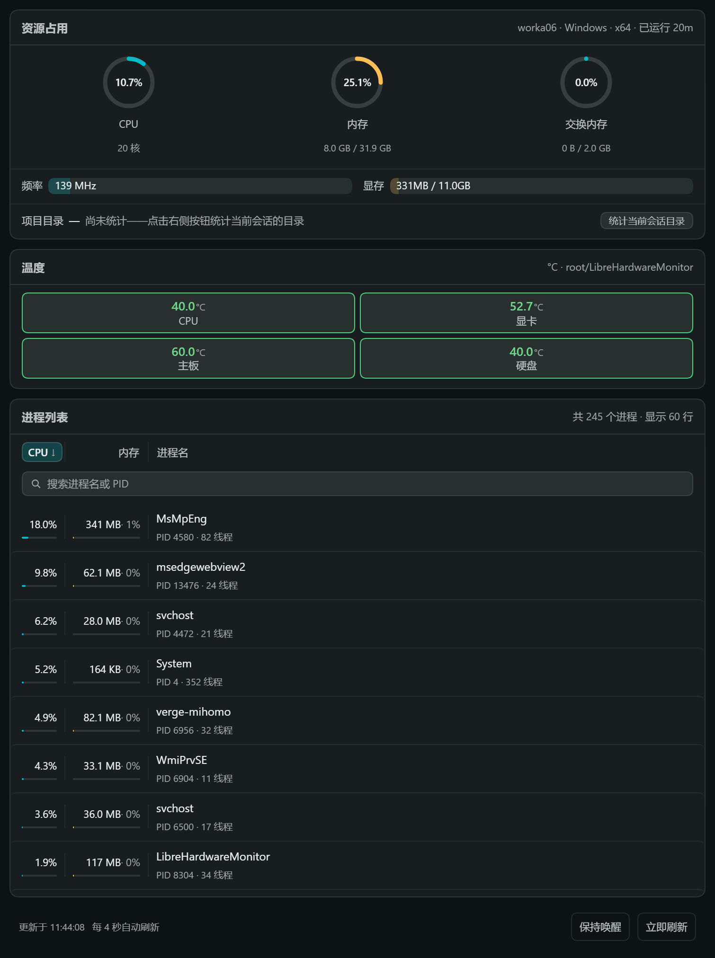
Task: Click the 频率 bar showing 139 MHz
Action: point(200,186)
